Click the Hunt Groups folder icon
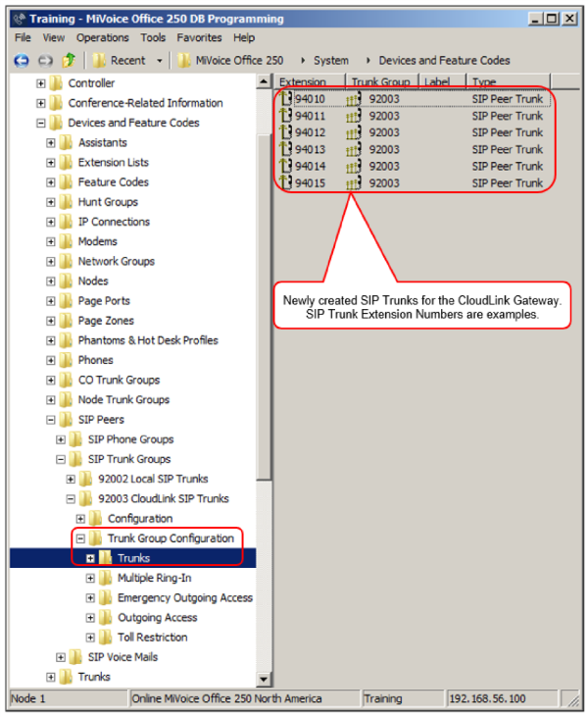The width and height of the screenshot is (588, 717). click(66, 202)
